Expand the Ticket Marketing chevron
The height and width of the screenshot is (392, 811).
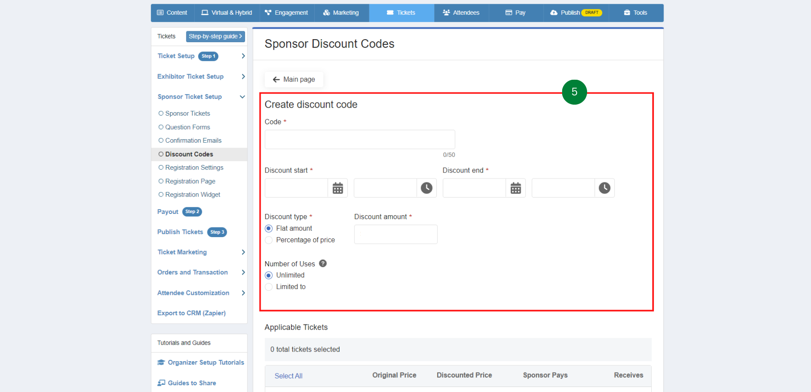point(243,252)
